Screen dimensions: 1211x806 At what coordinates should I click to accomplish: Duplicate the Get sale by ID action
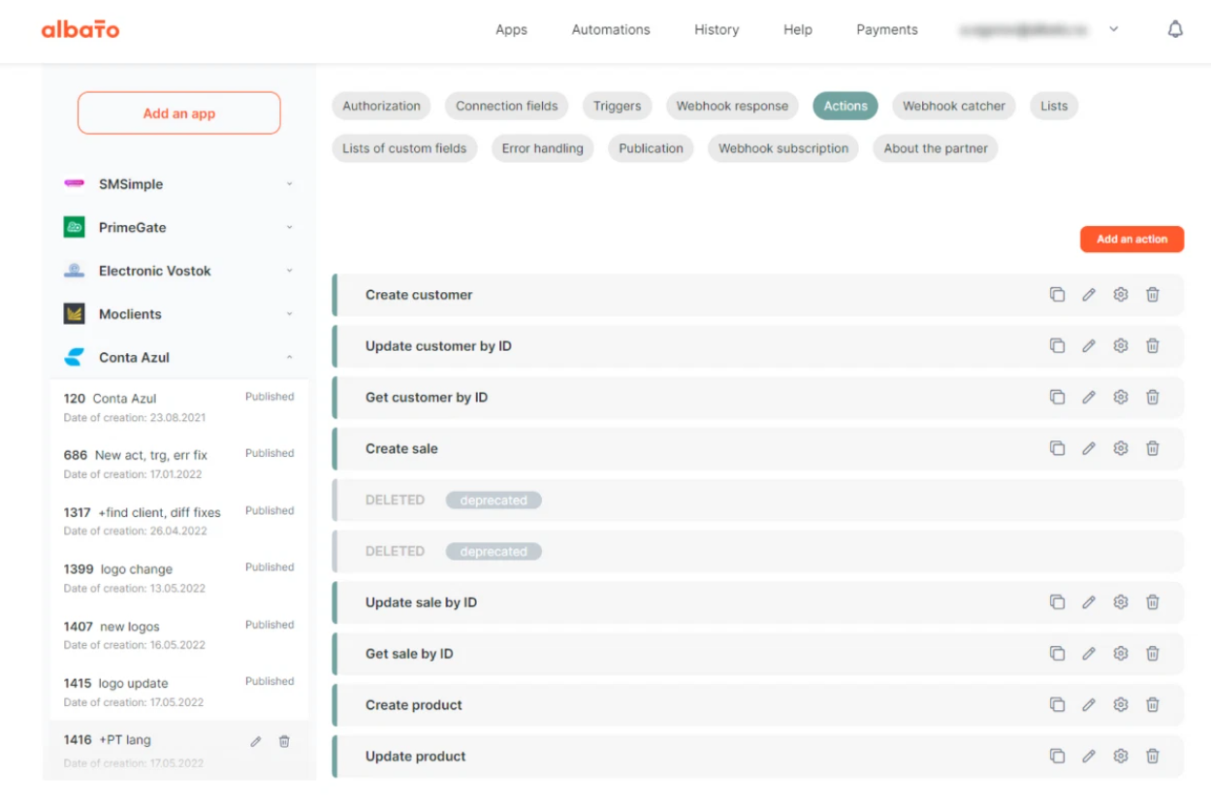[x=1057, y=653]
